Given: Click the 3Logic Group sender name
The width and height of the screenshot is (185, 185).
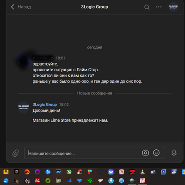Looking at the screenshot, I should coord(44,105).
